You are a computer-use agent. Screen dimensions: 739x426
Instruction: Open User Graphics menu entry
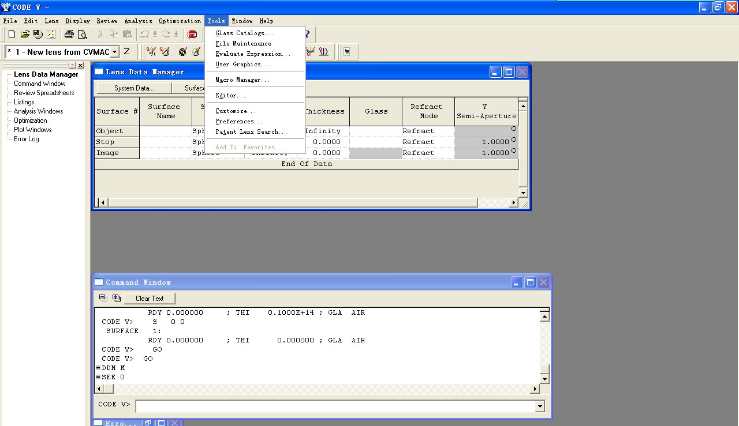pos(242,65)
